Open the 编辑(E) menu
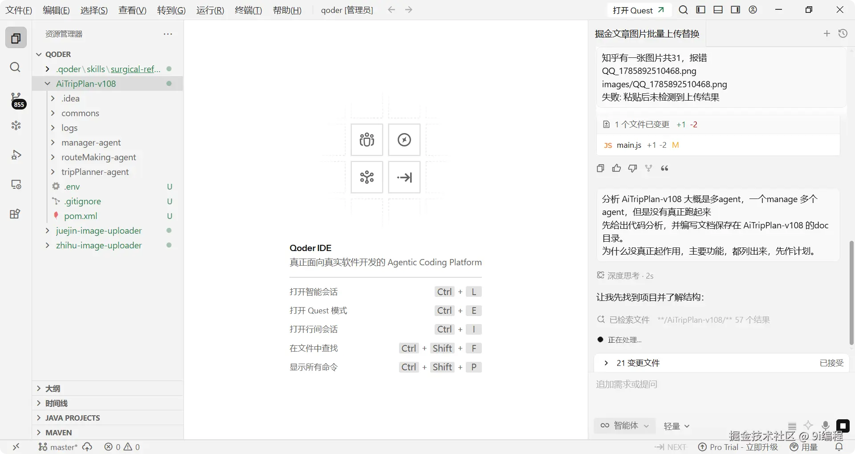Viewport: 855px width, 454px height. pyautogui.click(x=56, y=10)
